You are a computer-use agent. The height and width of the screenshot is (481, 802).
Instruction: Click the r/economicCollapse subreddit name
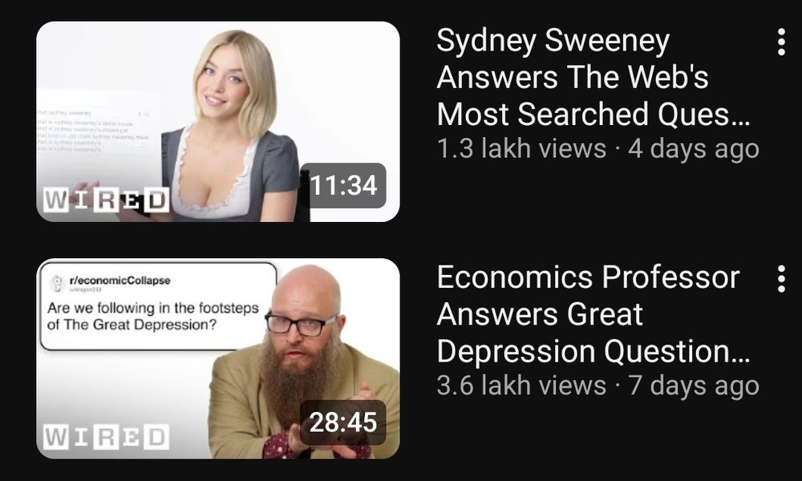[119, 280]
